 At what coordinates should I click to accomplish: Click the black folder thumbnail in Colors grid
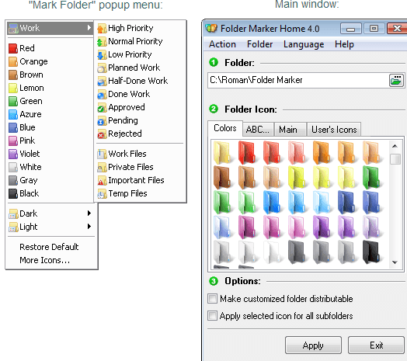pyautogui.click(x=371, y=252)
